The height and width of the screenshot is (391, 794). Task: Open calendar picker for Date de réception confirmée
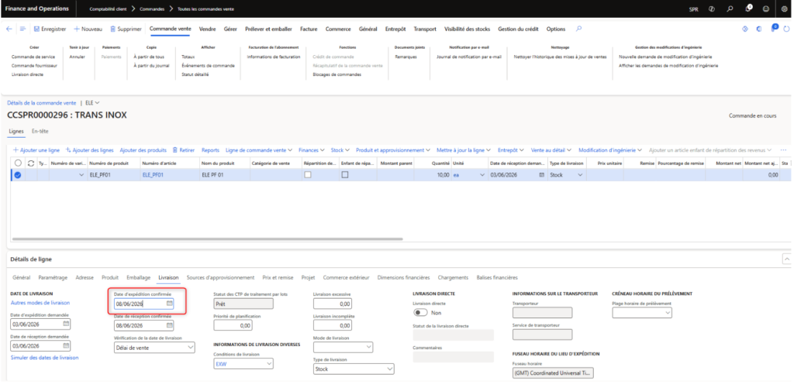tap(170, 325)
